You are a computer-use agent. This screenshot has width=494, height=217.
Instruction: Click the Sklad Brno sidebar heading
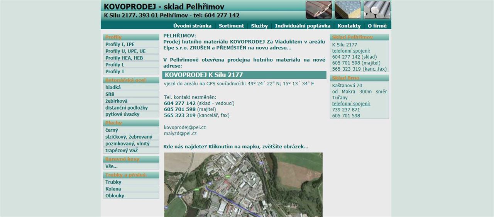pos(359,78)
